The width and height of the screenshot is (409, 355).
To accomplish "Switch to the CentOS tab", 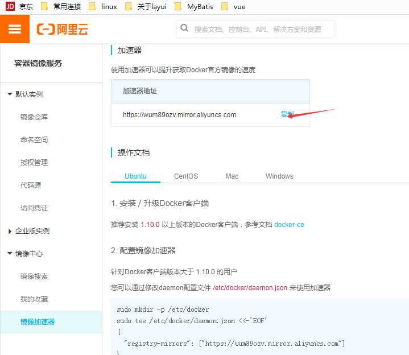I will [x=186, y=176].
